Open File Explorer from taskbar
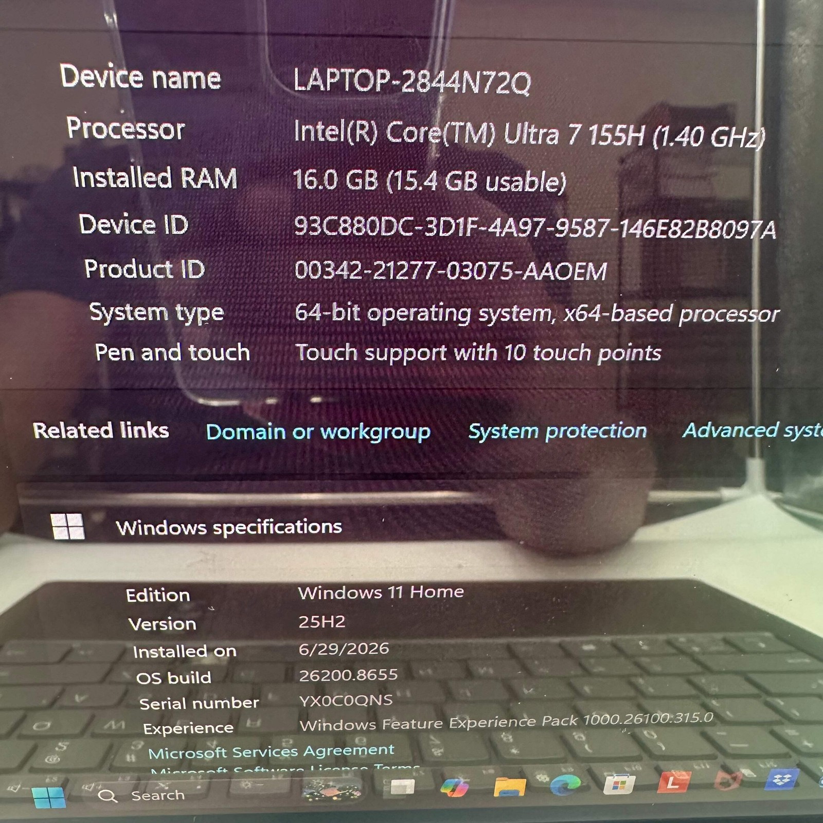 coord(510,786)
